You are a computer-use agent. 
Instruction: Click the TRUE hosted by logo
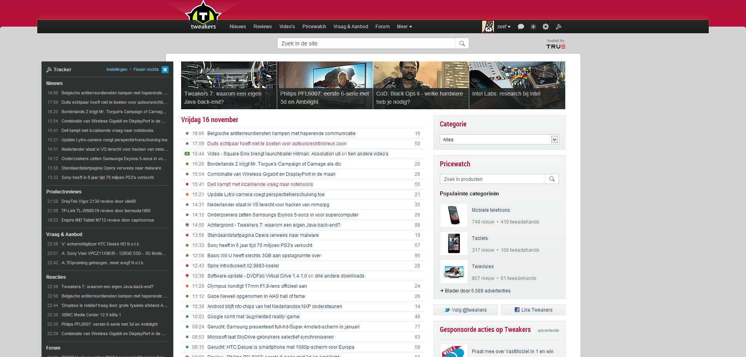[556, 46]
